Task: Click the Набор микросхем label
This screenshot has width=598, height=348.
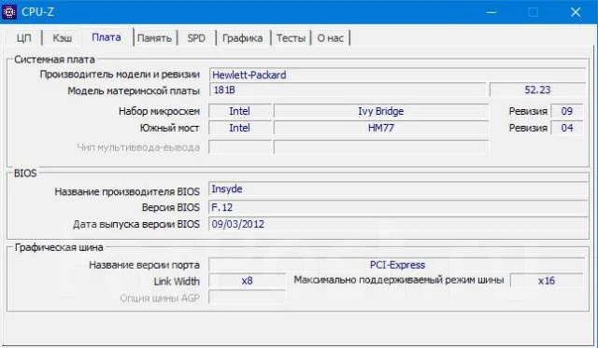Action: [159, 111]
